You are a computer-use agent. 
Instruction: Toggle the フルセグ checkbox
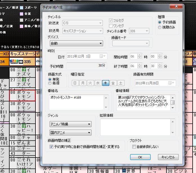pyautogui.click(x=111, y=20)
